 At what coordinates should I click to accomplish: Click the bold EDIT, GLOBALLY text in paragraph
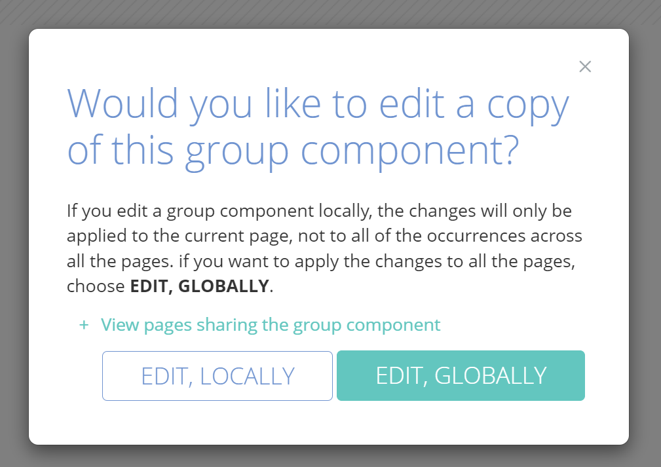pyautogui.click(x=199, y=286)
